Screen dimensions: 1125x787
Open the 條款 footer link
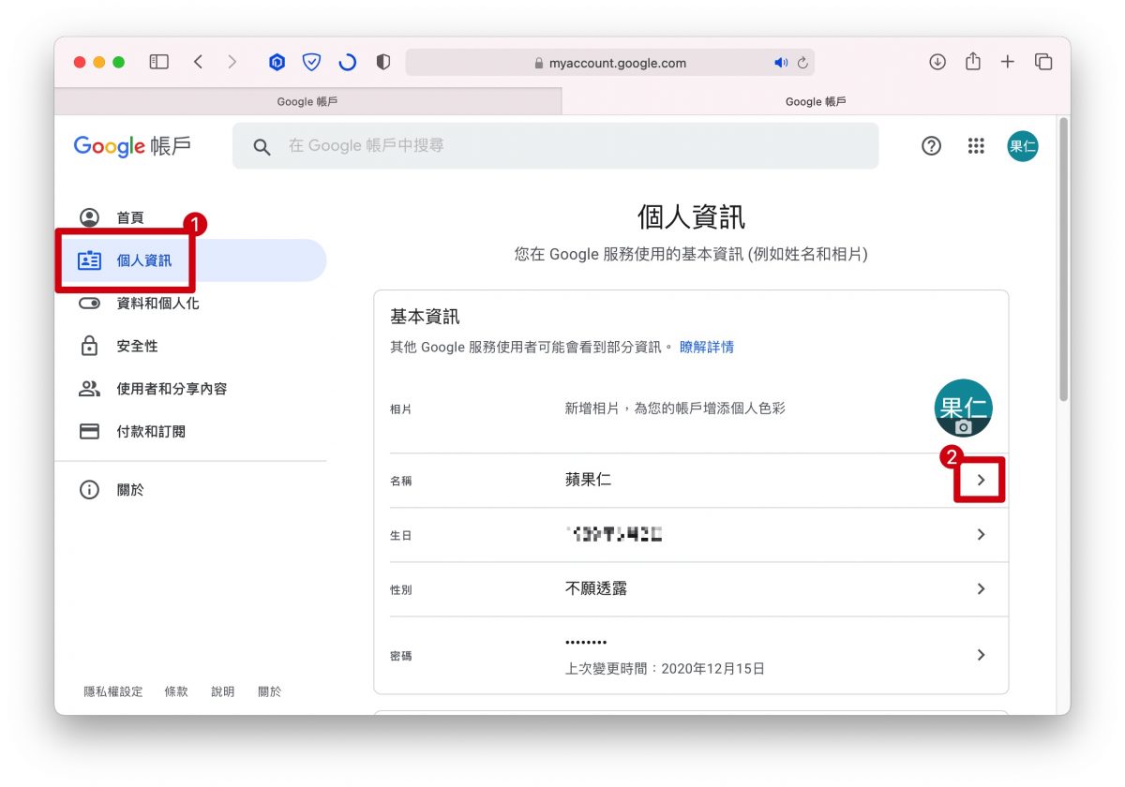pyautogui.click(x=176, y=691)
